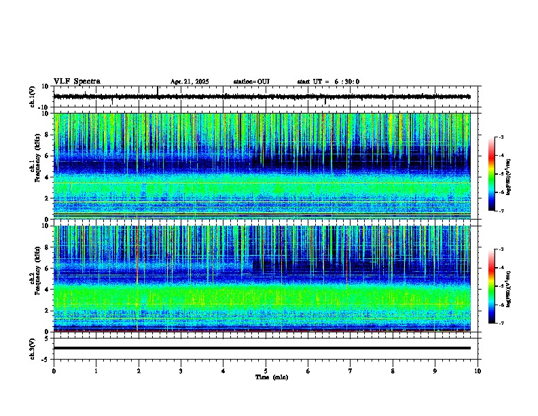Click the "Time (min)" axis label
Image resolution: width=538 pixels, height=416 pixels.
click(x=272, y=377)
